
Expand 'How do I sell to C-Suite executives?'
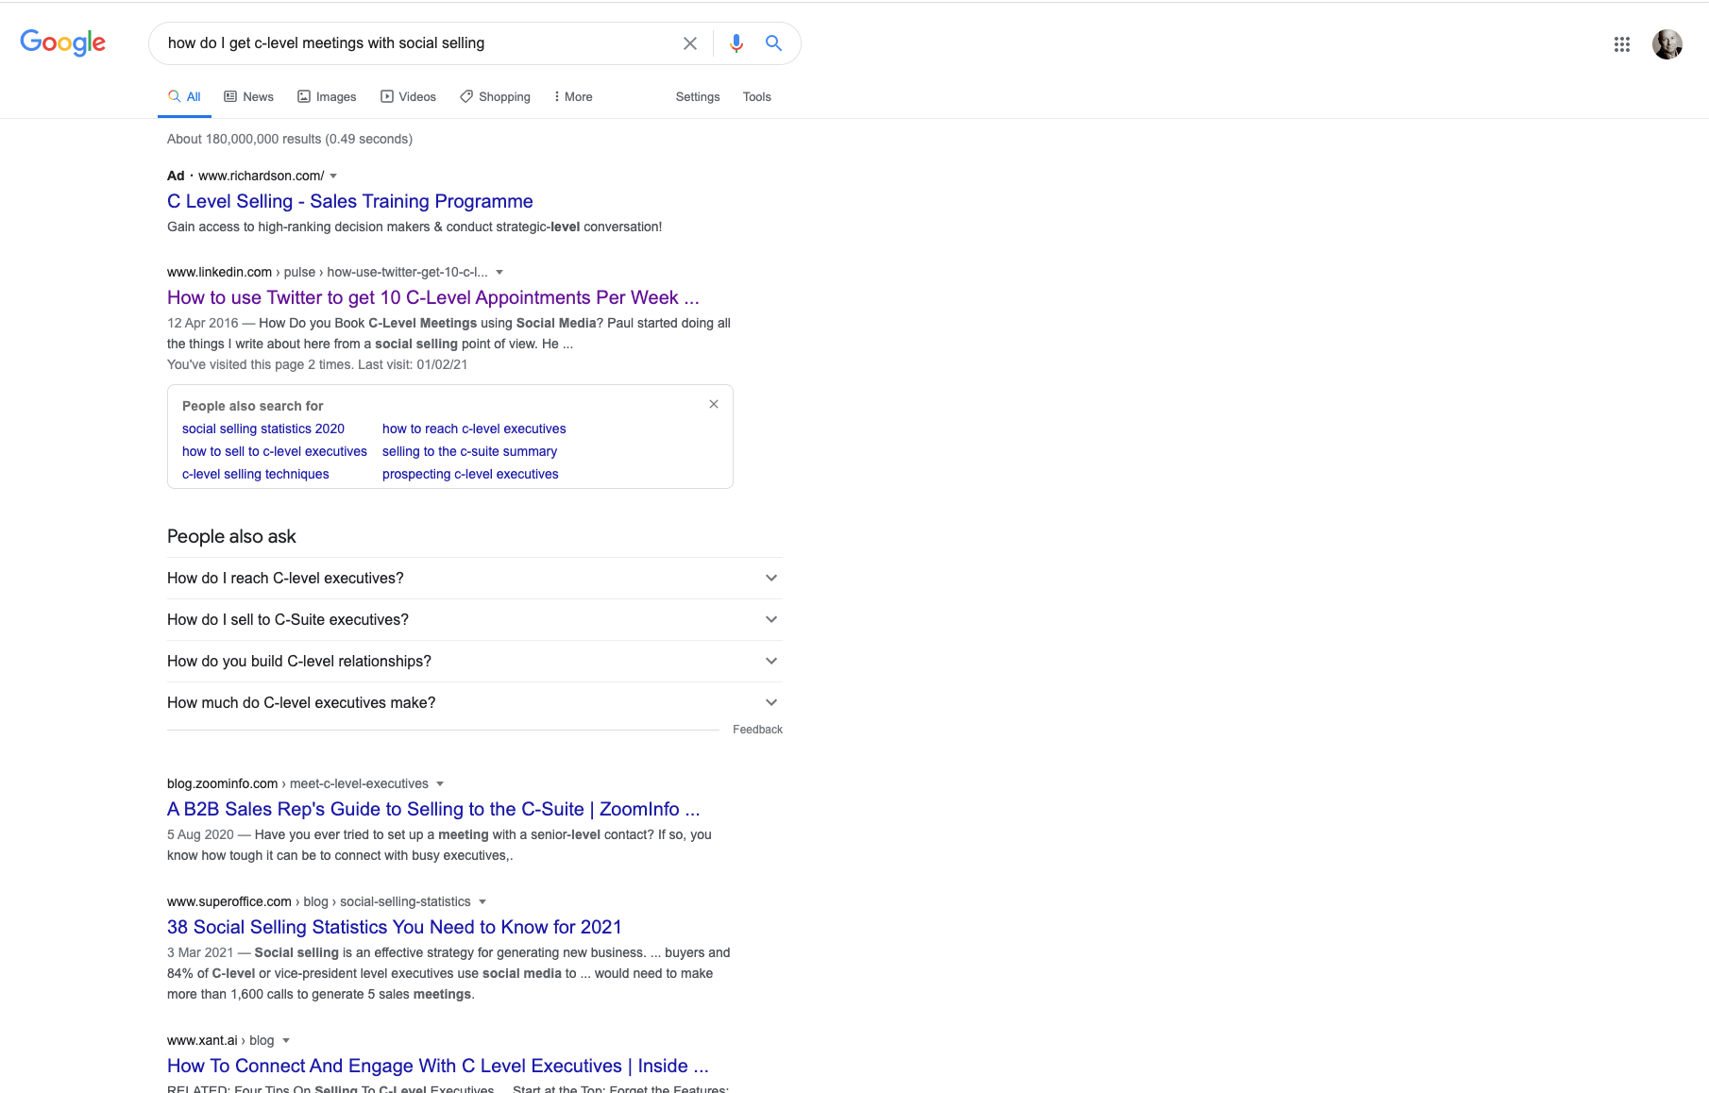point(474,619)
